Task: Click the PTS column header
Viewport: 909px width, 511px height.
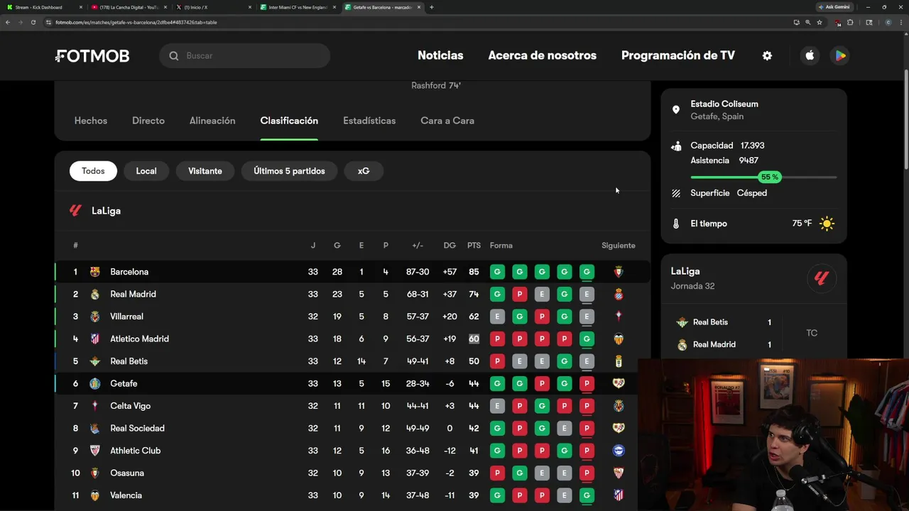Action: click(x=474, y=246)
